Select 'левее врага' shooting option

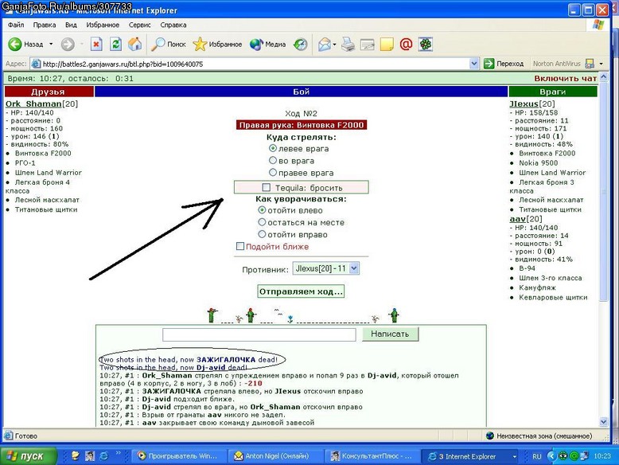(273, 149)
